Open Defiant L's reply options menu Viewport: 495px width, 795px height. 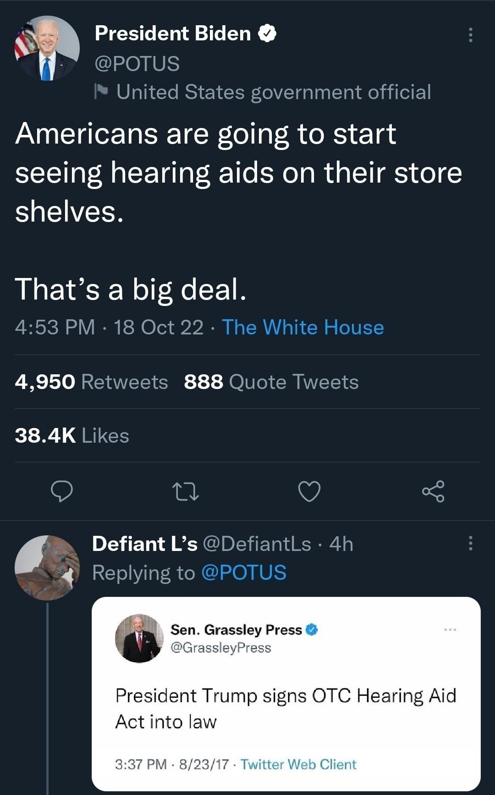click(470, 543)
